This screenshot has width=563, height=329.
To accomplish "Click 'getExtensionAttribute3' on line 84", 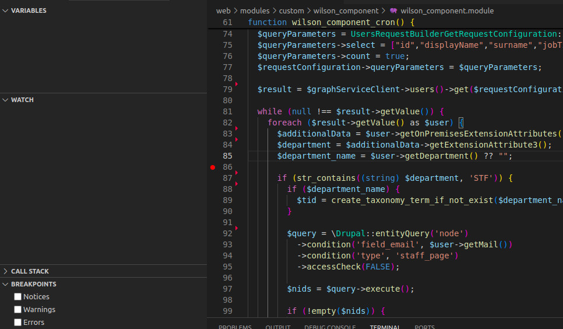I will (x=483, y=145).
